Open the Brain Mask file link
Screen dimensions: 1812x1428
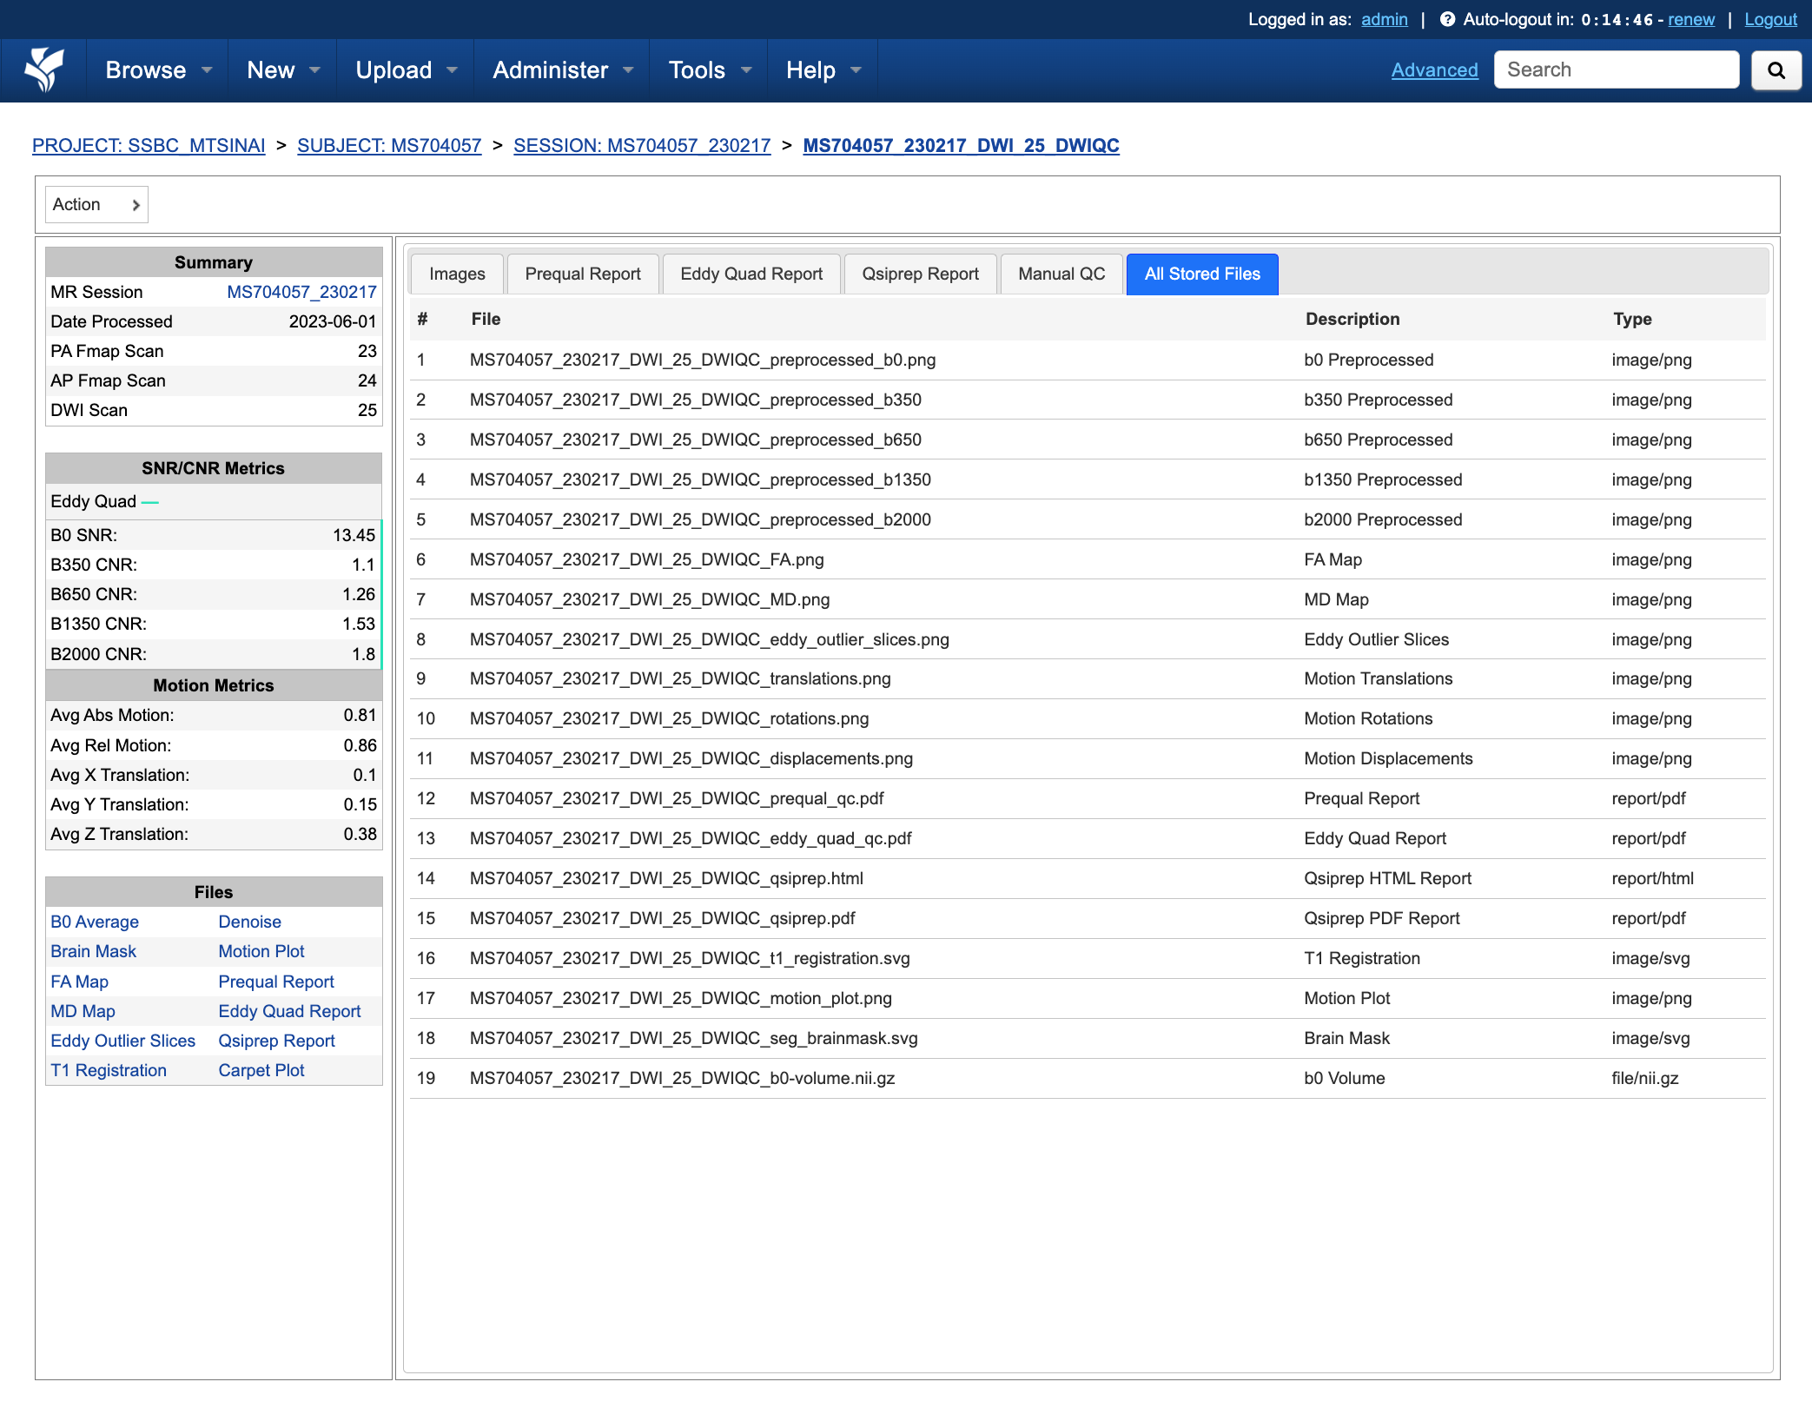93,951
